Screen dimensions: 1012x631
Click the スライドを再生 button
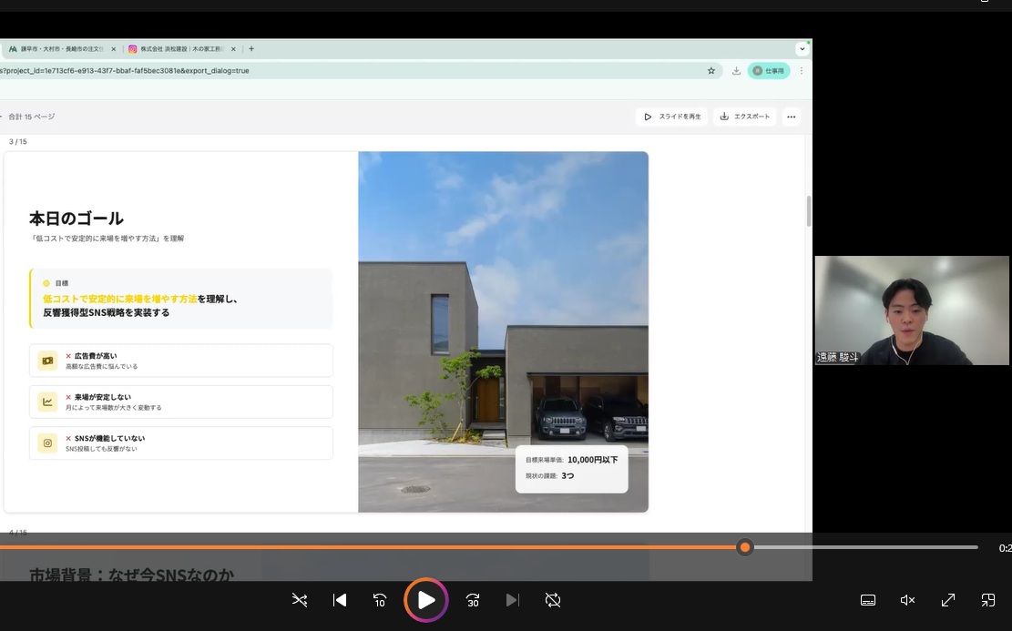[672, 117]
